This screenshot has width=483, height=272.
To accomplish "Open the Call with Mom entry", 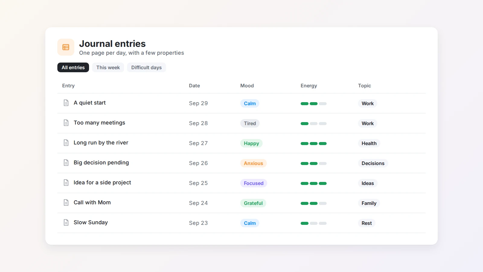I will click(92, 202).
